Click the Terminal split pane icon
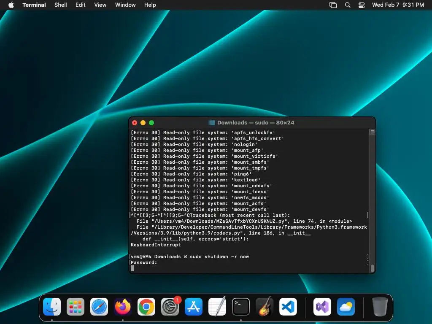432x324 pixels. coord(373,132)
